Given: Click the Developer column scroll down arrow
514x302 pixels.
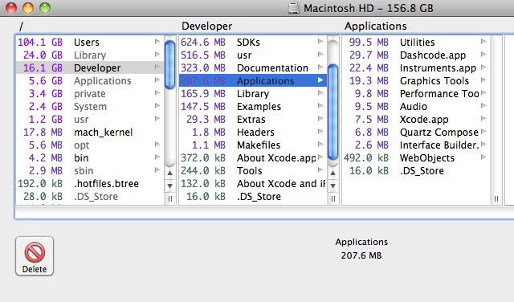Looking at the screenshot, I should pyautogui.click(x=332, y=186).
